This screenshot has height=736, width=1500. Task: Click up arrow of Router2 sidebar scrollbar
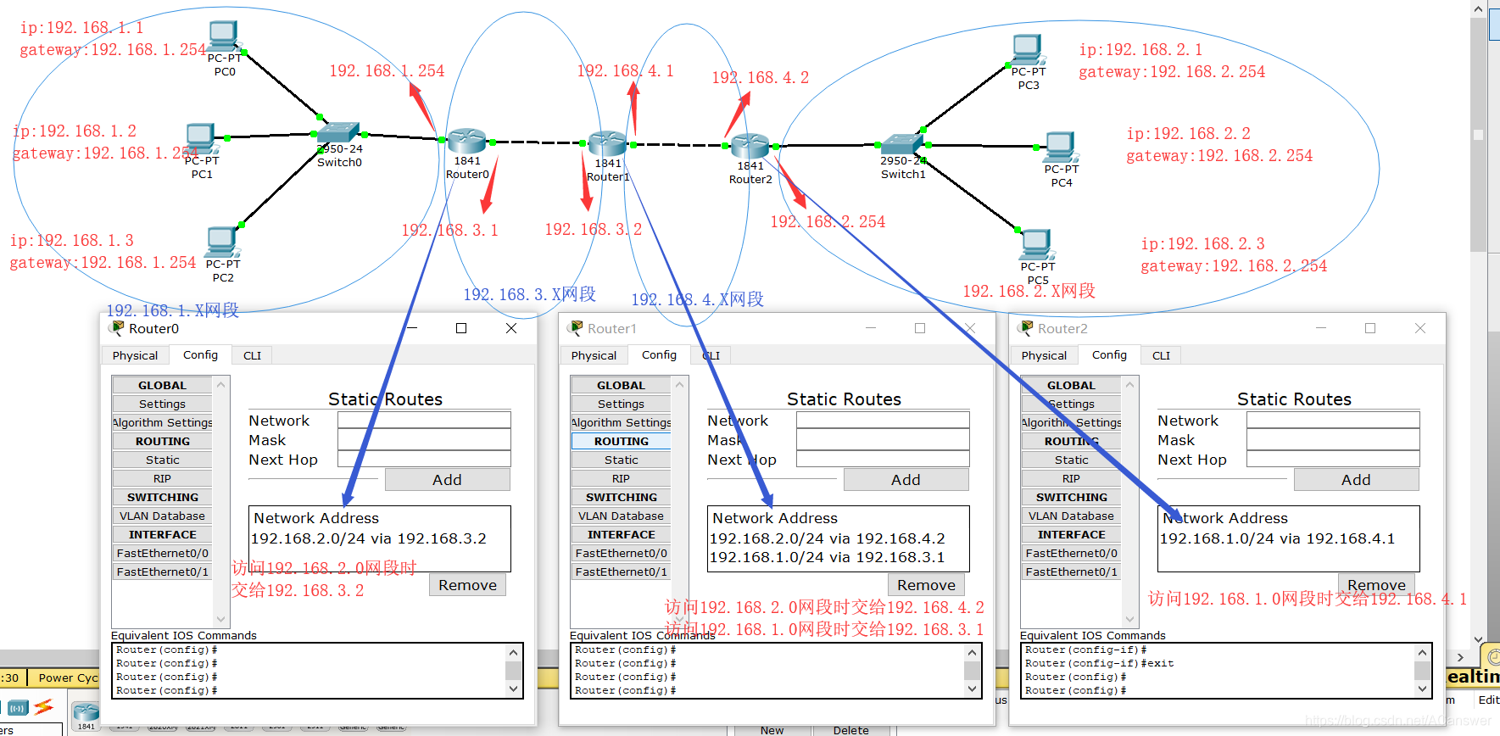[x=1129, y=385]
